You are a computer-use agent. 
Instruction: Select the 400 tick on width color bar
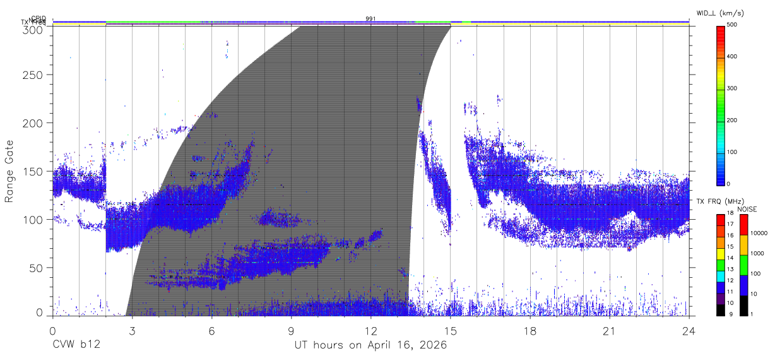733,57
